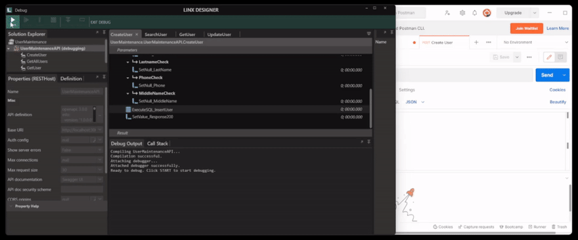Click the SetValue_Response200 step icon
This screenshot has width=578, height=240.
[128, 117]
